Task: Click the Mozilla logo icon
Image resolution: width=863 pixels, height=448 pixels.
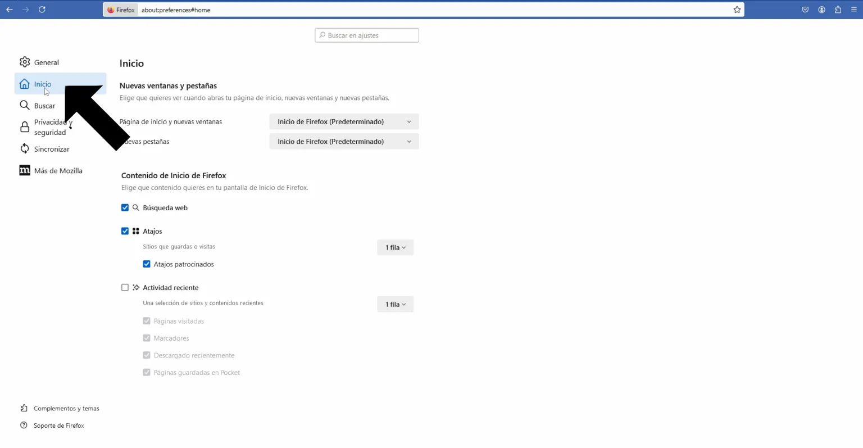Action: point(25,170)
